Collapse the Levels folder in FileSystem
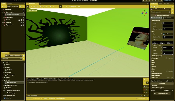This screenshot has width=175, height=101. point(3,80)
